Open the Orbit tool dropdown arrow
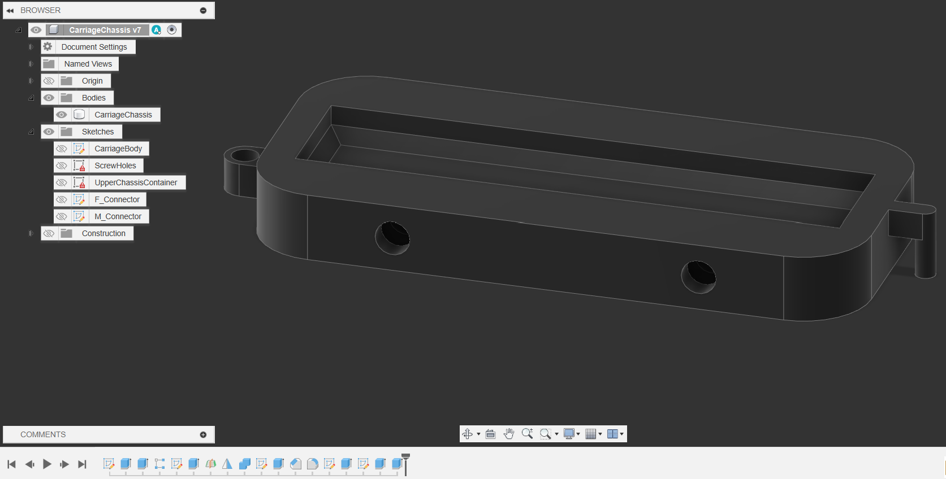The image size is (946, 479). (478, 434)
